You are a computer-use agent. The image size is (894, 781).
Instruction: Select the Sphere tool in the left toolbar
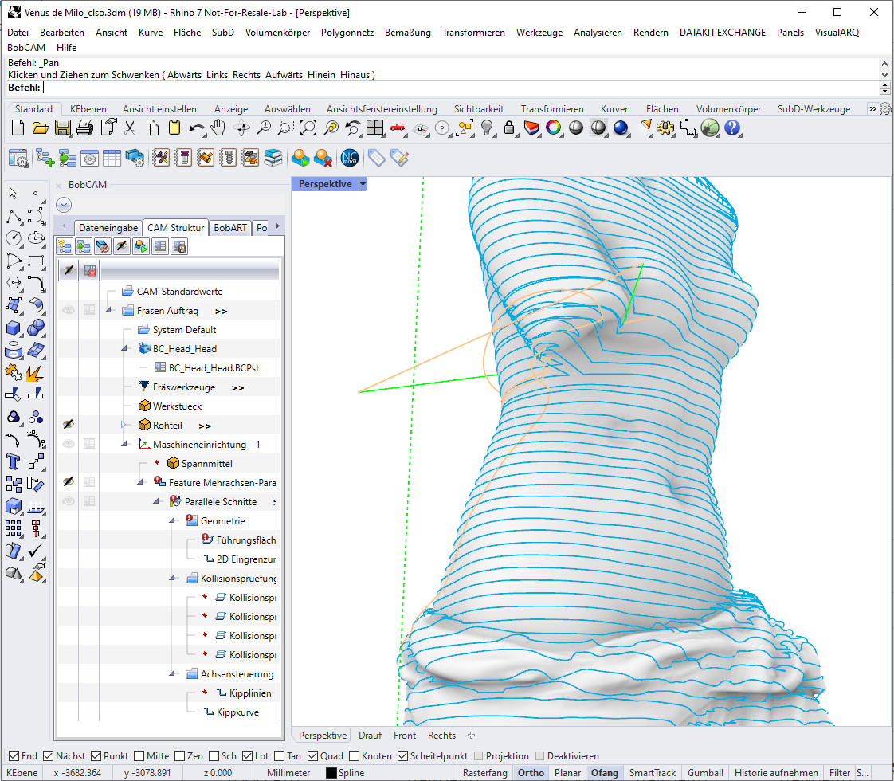point(37,328)
